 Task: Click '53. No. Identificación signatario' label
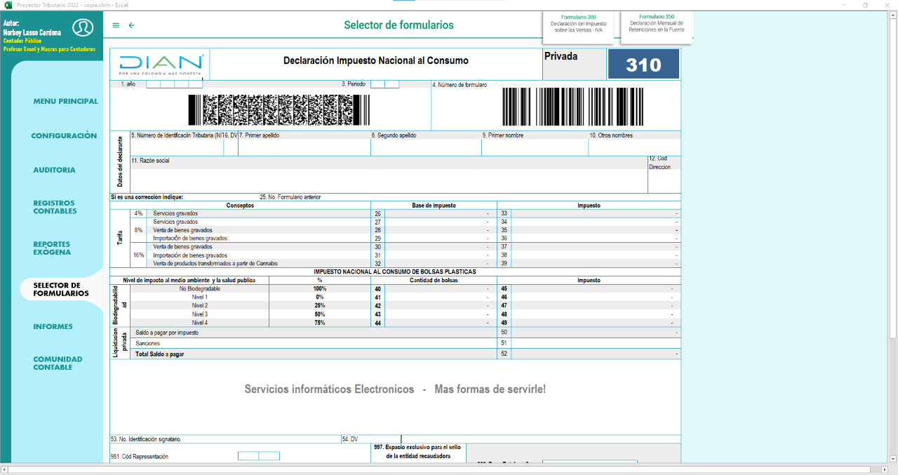[146, 439]
